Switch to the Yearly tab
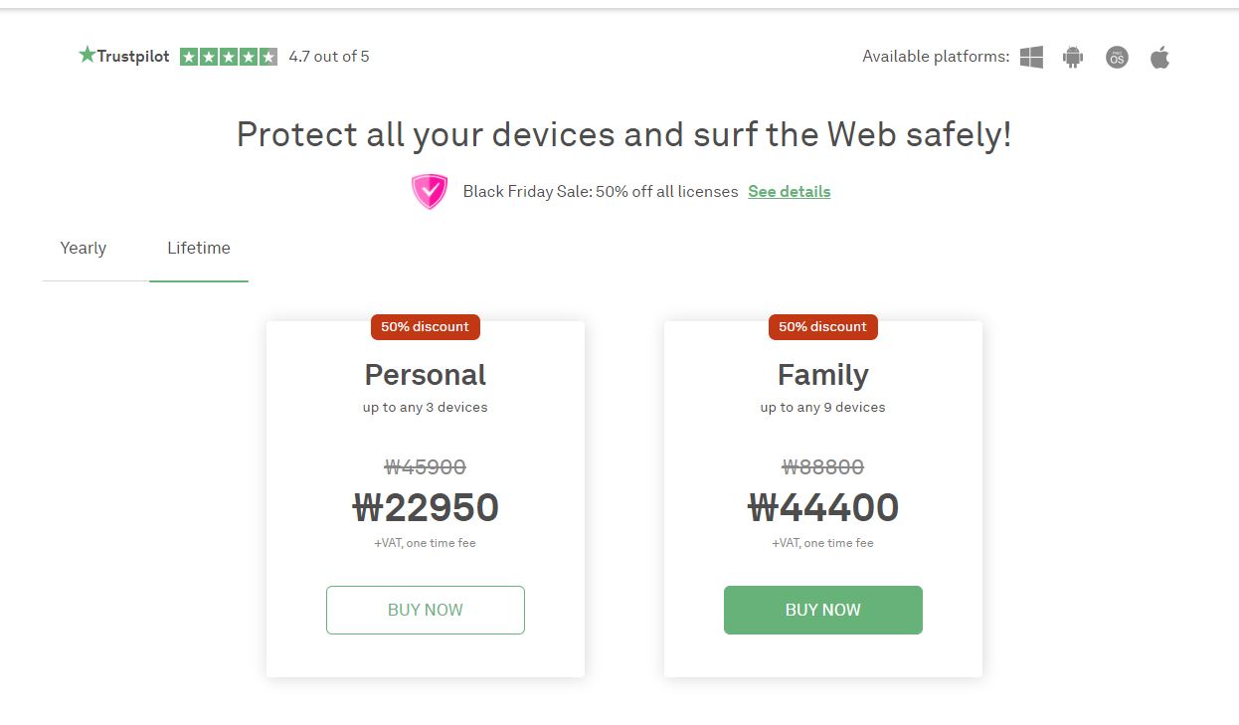 84,249
